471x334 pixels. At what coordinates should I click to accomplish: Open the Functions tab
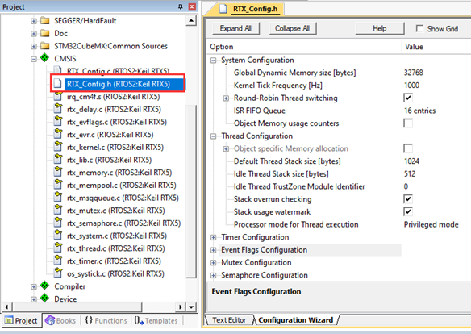(106, 320)
